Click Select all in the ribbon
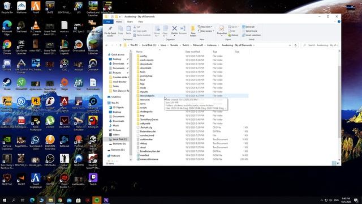Screen dimensions: 362x204 pos(248,27)
